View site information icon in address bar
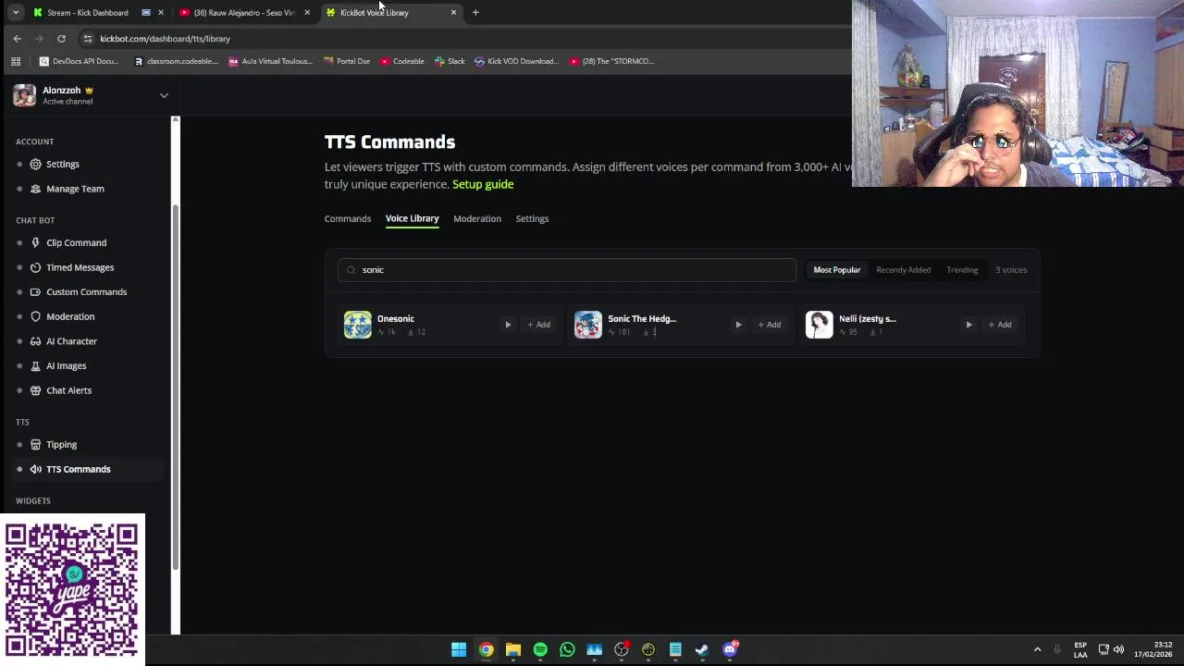 [88, 39]
